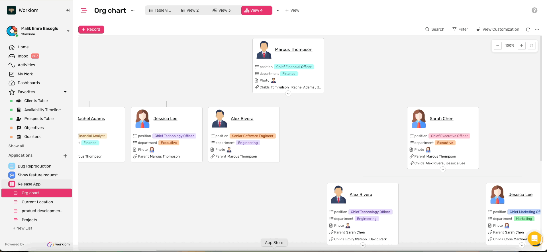
Task: Click the Senior Software Engineer tag
Action: (252, 136)
